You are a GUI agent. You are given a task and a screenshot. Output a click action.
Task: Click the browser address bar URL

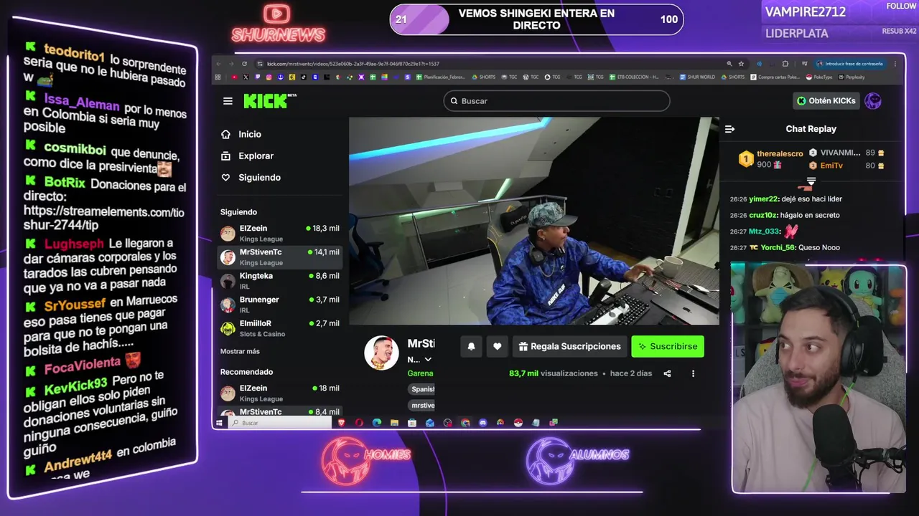point(353,64)
